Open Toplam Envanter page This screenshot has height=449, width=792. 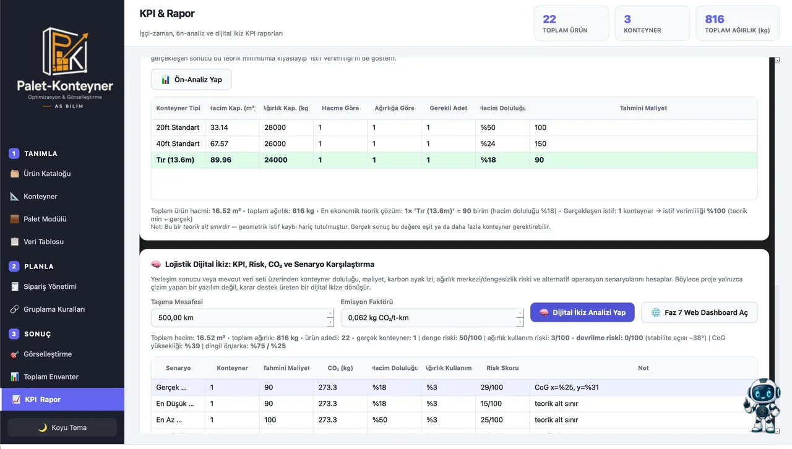(x=62, y=377)
